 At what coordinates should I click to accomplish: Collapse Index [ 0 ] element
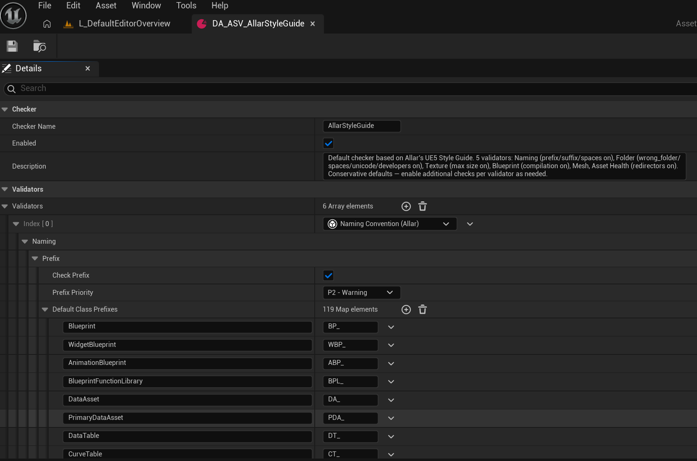[x=16, y=224]
